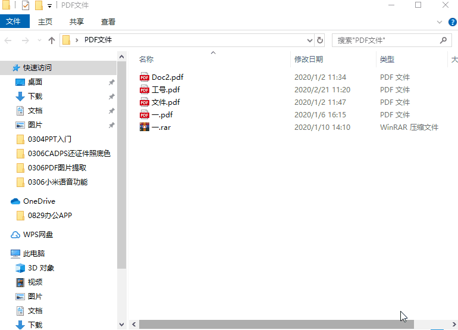
Task: Select the Doc2.pdf file
Action: (167, 77)
